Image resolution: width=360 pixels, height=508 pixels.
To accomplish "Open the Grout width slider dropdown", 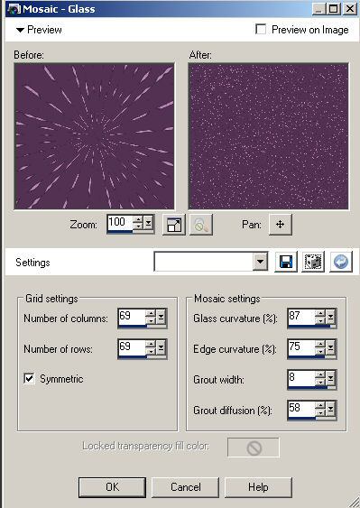I will (330, 378).
